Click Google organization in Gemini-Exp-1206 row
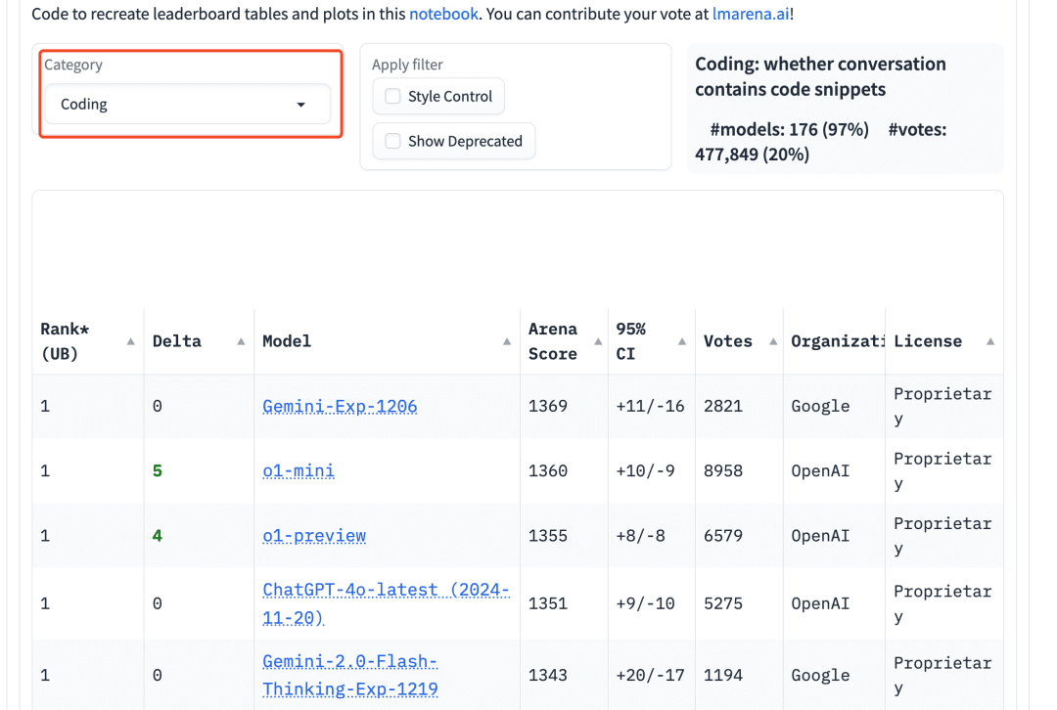Screen dimensions: 1057x710 click(820, 406)
